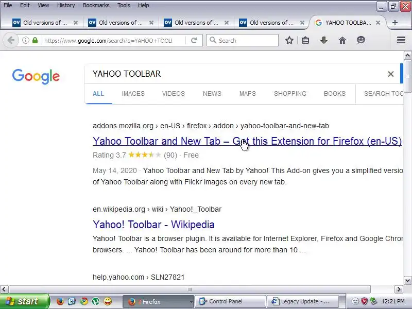
Task: Switch to Legacy Update taskbar window
Action: pyautogui.click(x=302, y=301)
